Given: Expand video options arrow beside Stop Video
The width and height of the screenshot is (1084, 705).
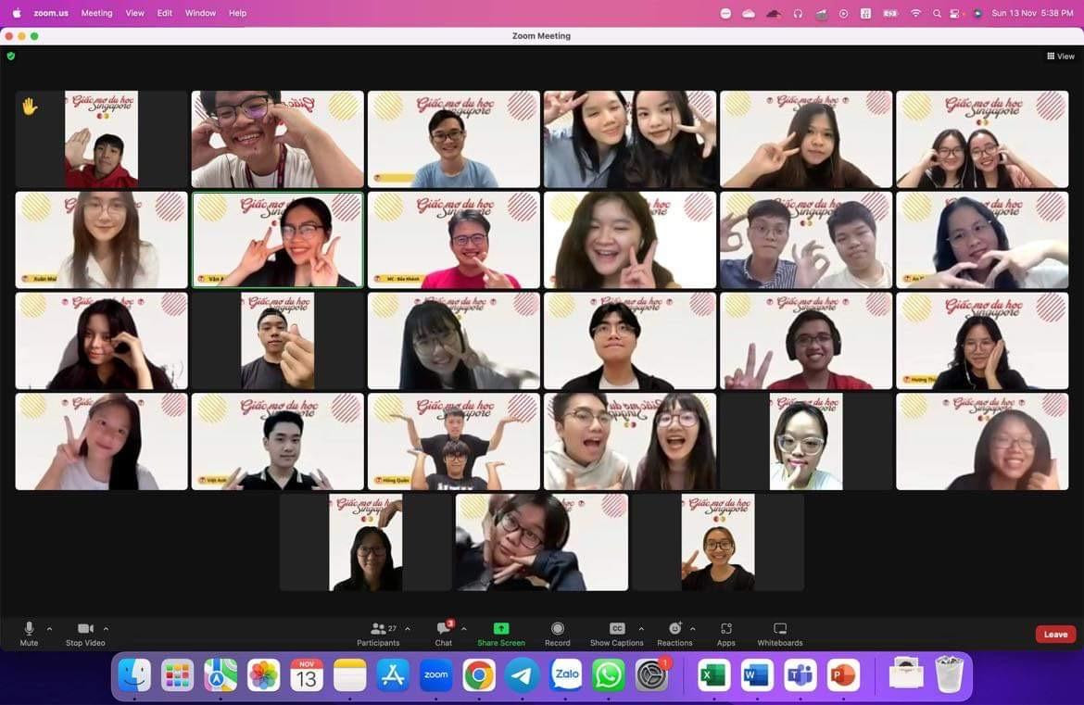Looking at the screenshot, I should click(106, 628).
